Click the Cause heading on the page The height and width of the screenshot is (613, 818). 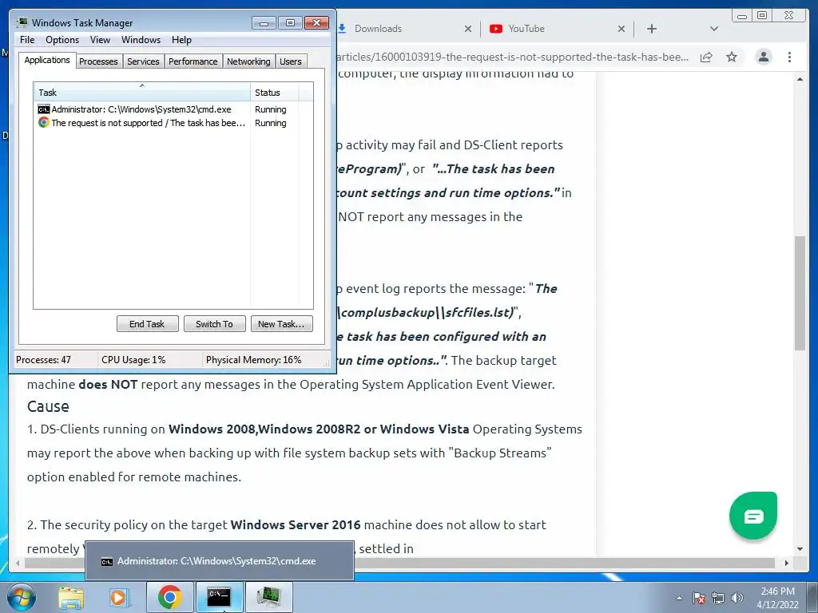coord(48,406)
